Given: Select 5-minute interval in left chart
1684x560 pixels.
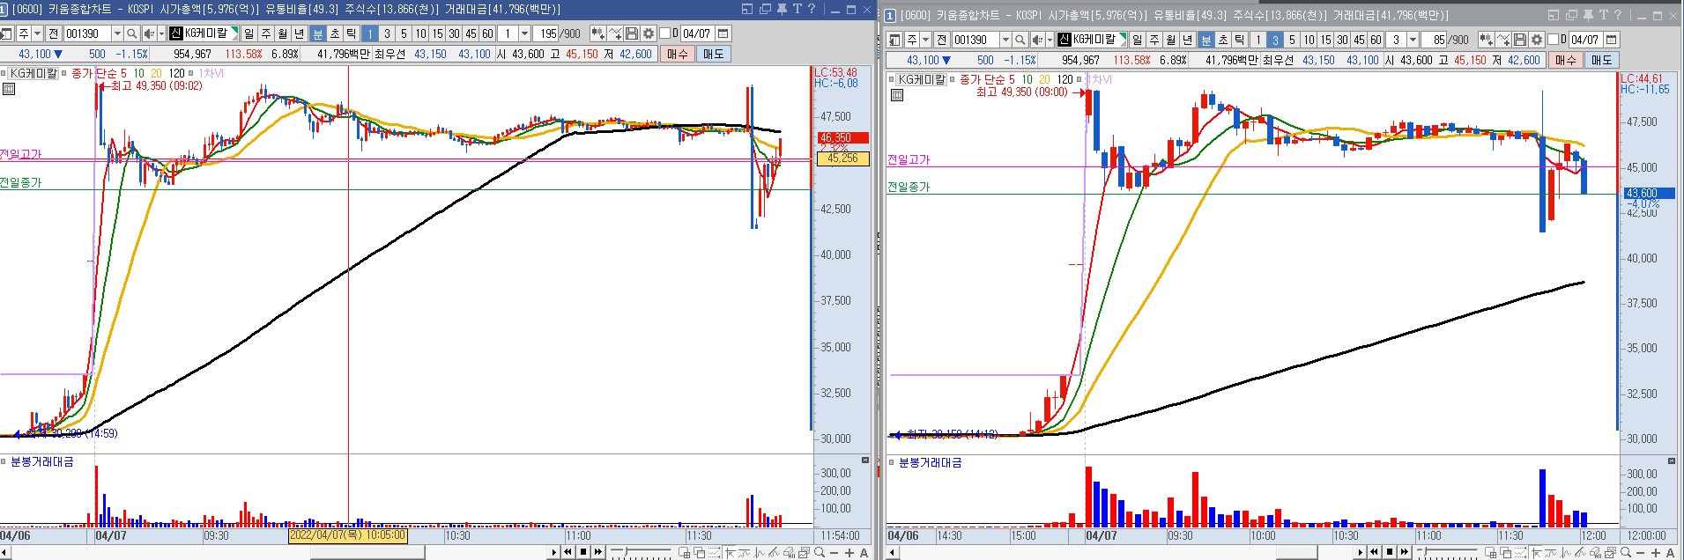Looking at the screenshot, I should (x=404, y=33).
